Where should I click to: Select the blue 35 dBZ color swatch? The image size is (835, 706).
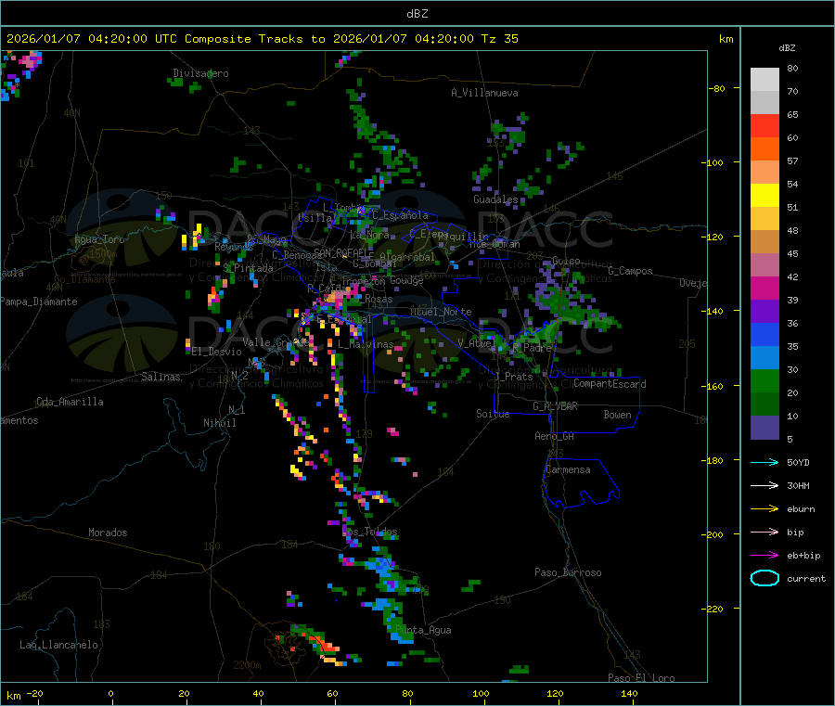[x=764, y=334]
